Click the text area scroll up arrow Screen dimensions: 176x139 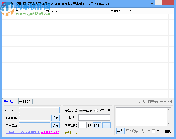click(169, 110)
